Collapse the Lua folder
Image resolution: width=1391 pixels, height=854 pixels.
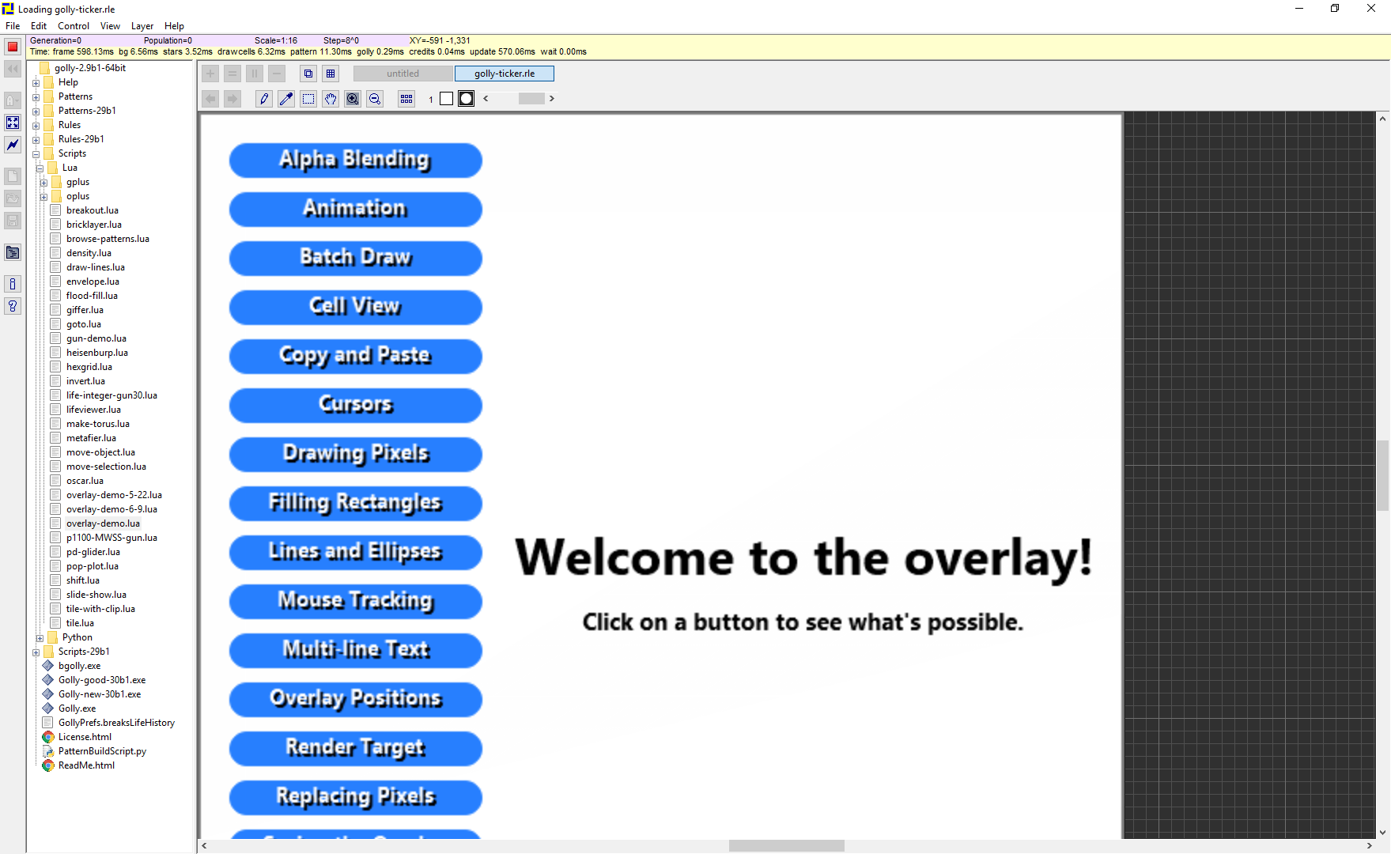coord(40,168)
